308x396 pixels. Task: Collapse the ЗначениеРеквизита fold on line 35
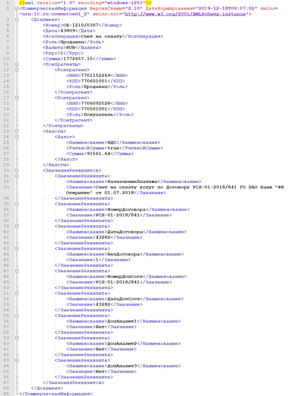pos(17,204)
